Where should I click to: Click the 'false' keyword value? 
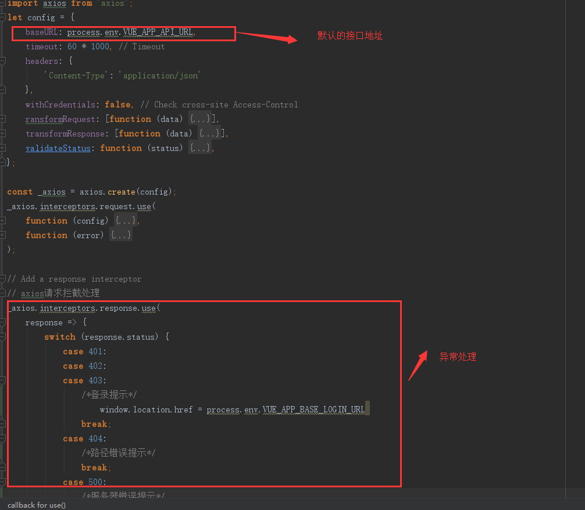[x=117, y=105]
